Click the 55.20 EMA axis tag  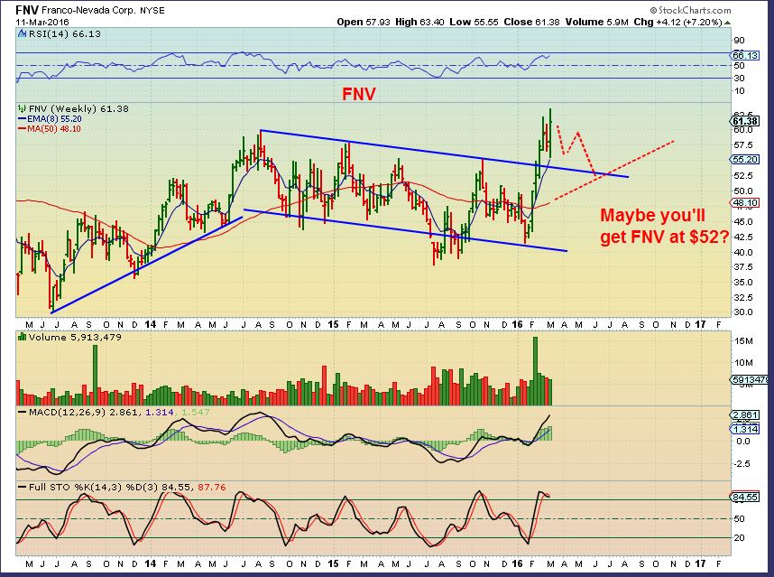pos(744,160)
